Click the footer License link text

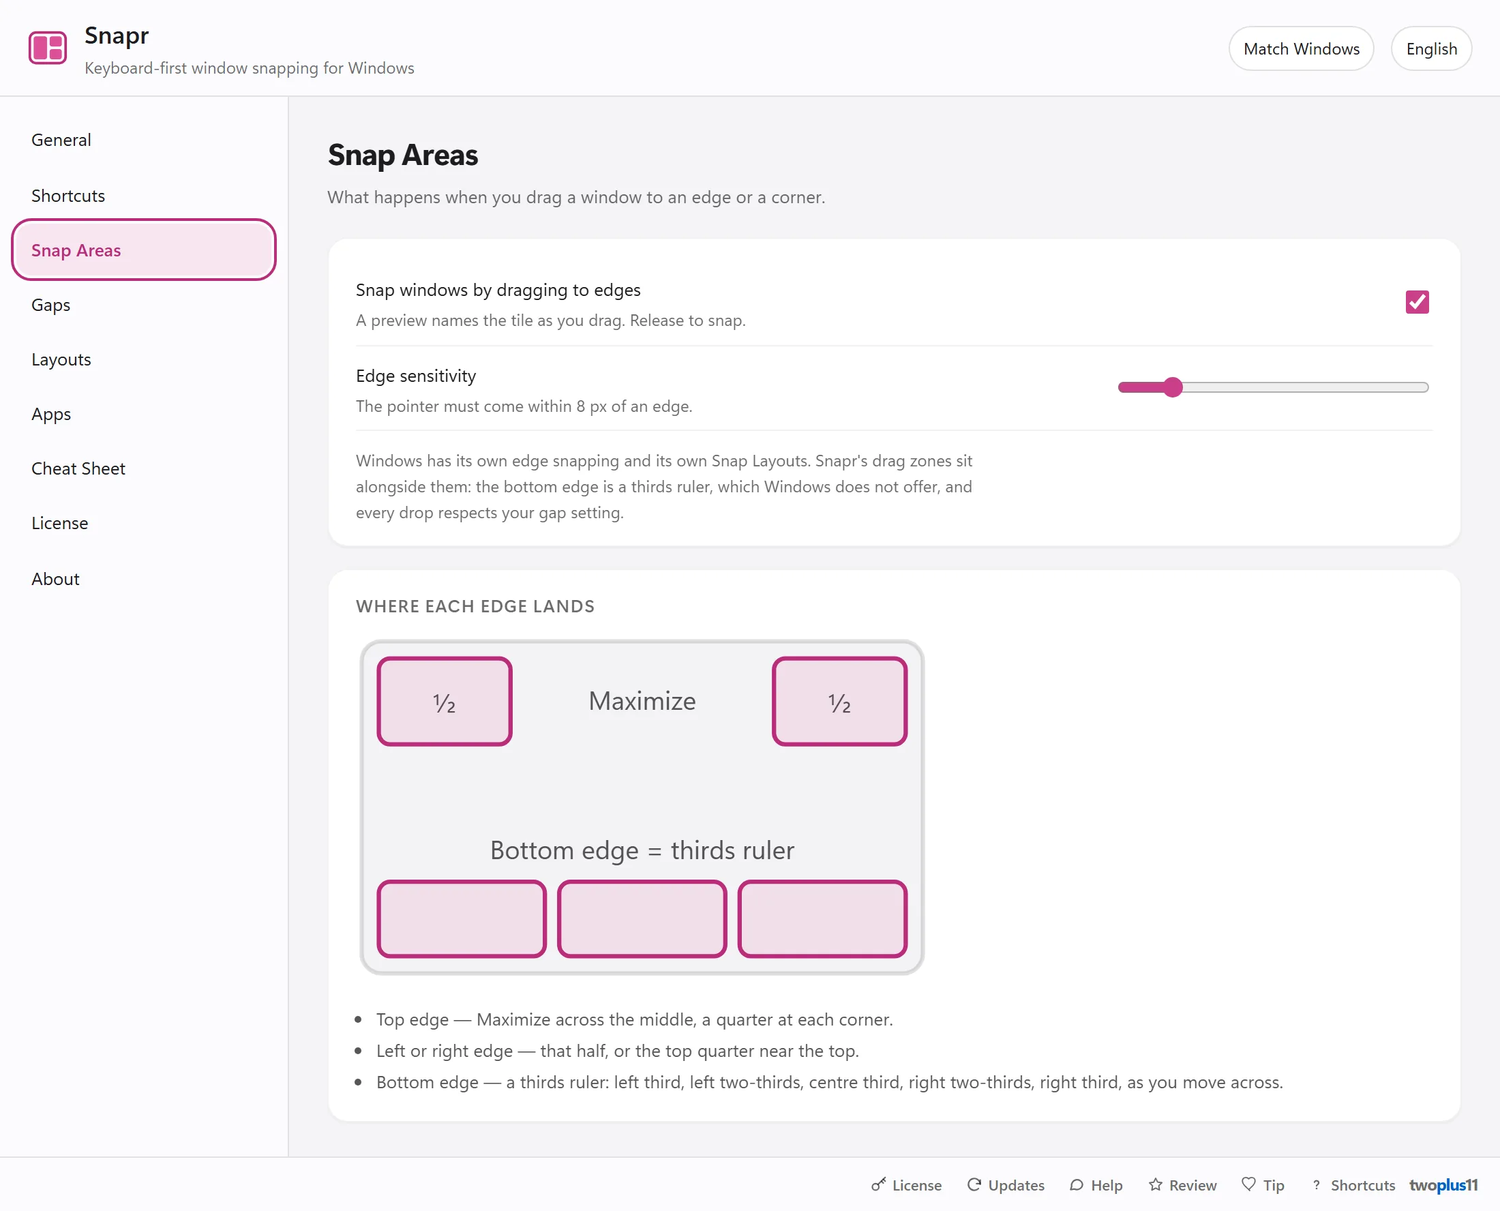916,1185
